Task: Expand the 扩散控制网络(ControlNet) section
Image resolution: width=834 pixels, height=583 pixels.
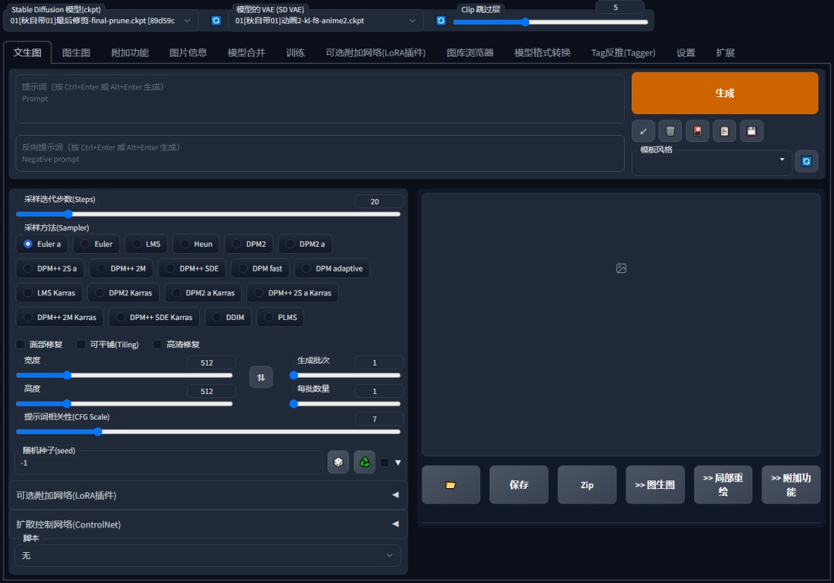Action: coord(208,524)
